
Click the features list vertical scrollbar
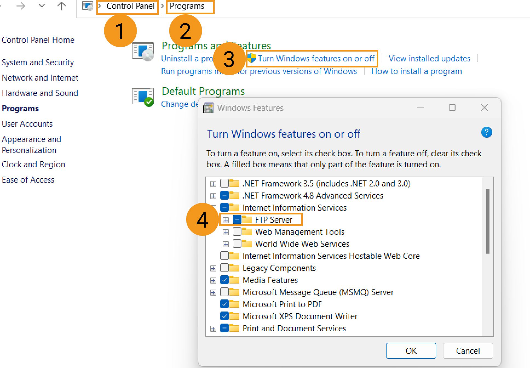(x=488, y=221)
